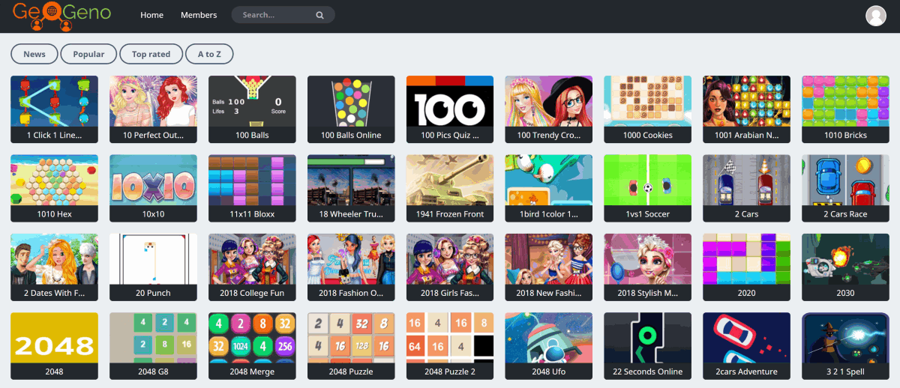Filter games by News
This screenshot has width=900, height=388.
tap(34, 54)
